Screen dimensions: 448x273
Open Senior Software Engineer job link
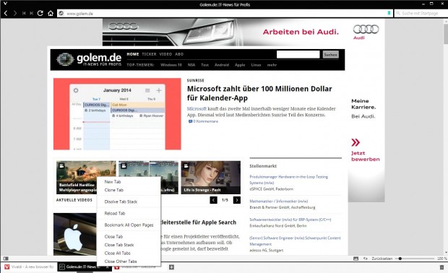pos(295,240)
